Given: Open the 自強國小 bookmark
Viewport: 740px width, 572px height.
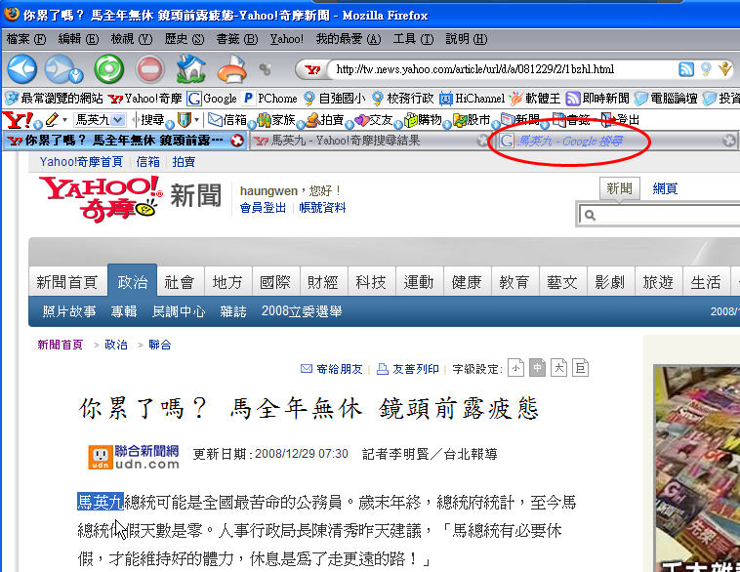Looking at the screenshot, I should [335, 99].
